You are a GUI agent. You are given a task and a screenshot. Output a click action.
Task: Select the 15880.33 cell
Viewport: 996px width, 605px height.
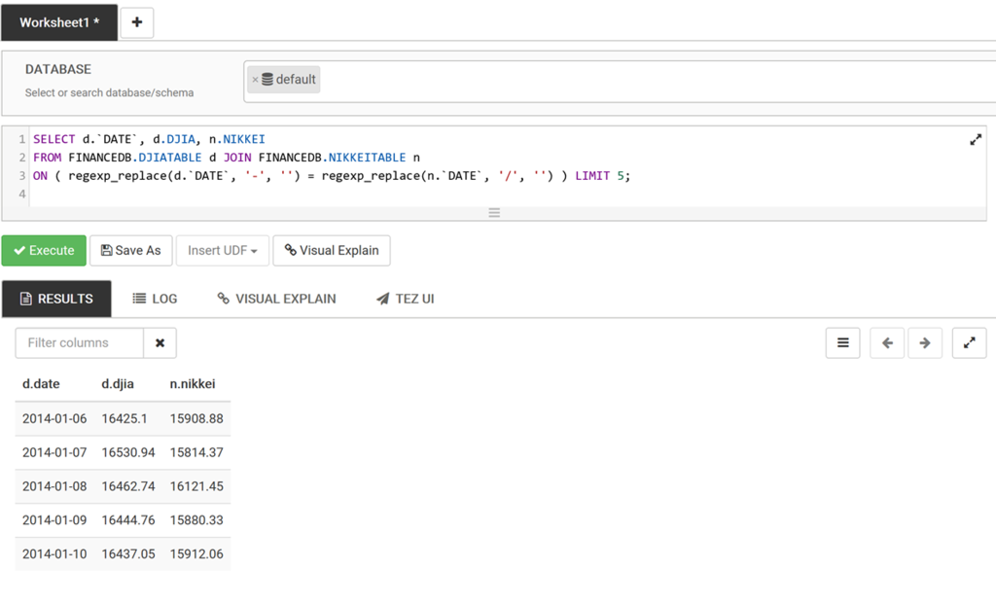196,519
